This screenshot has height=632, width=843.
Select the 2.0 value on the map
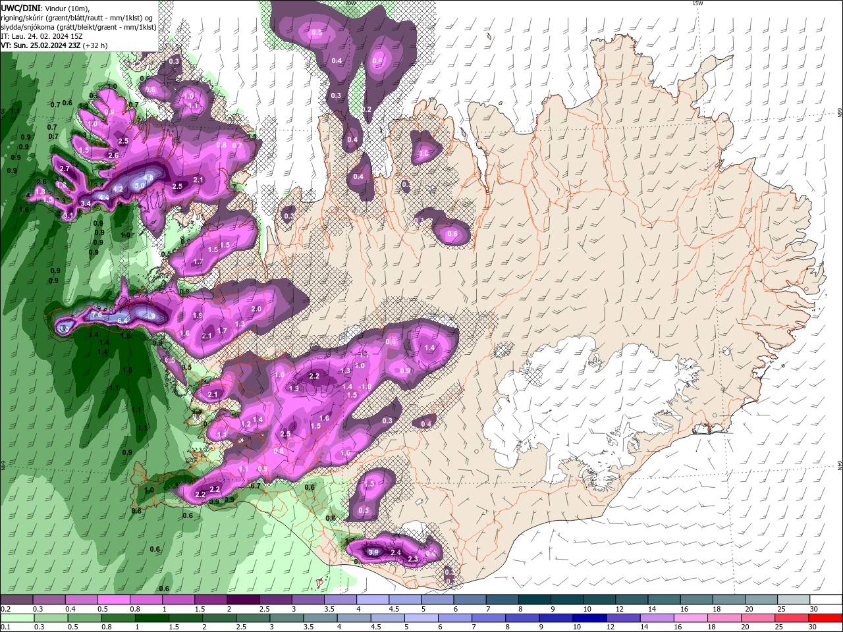click(257, 309)
